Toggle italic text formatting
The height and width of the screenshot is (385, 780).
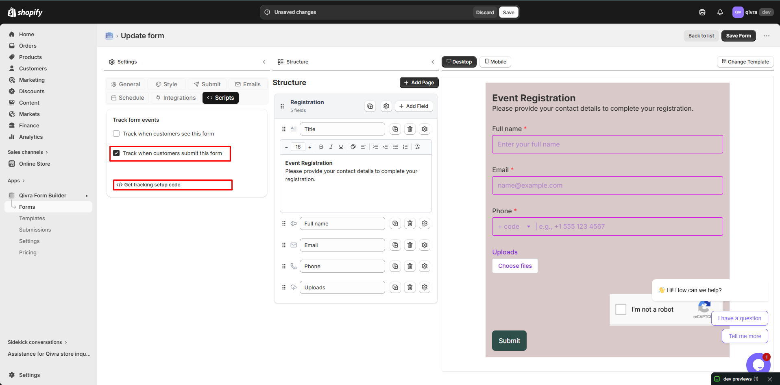(331, 147)
